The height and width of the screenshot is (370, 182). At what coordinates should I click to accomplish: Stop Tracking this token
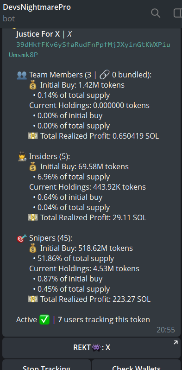[46, 365]
